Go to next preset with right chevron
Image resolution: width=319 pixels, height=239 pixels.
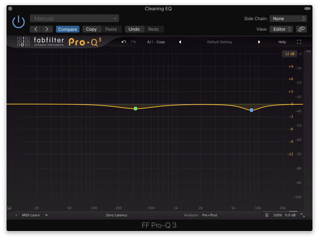(x=47, y=29)
